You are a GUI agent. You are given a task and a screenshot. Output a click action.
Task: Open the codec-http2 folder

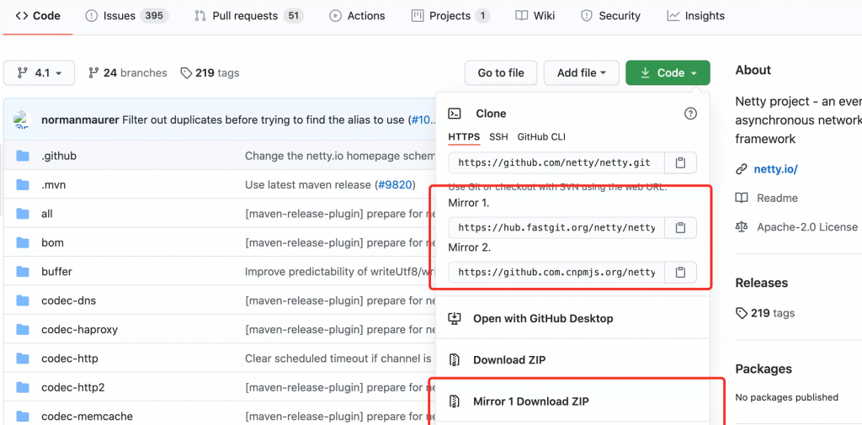click(x=73, y=388)
